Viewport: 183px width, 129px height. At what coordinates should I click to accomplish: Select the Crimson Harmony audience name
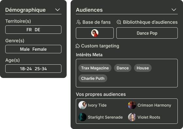coord(154,105)
